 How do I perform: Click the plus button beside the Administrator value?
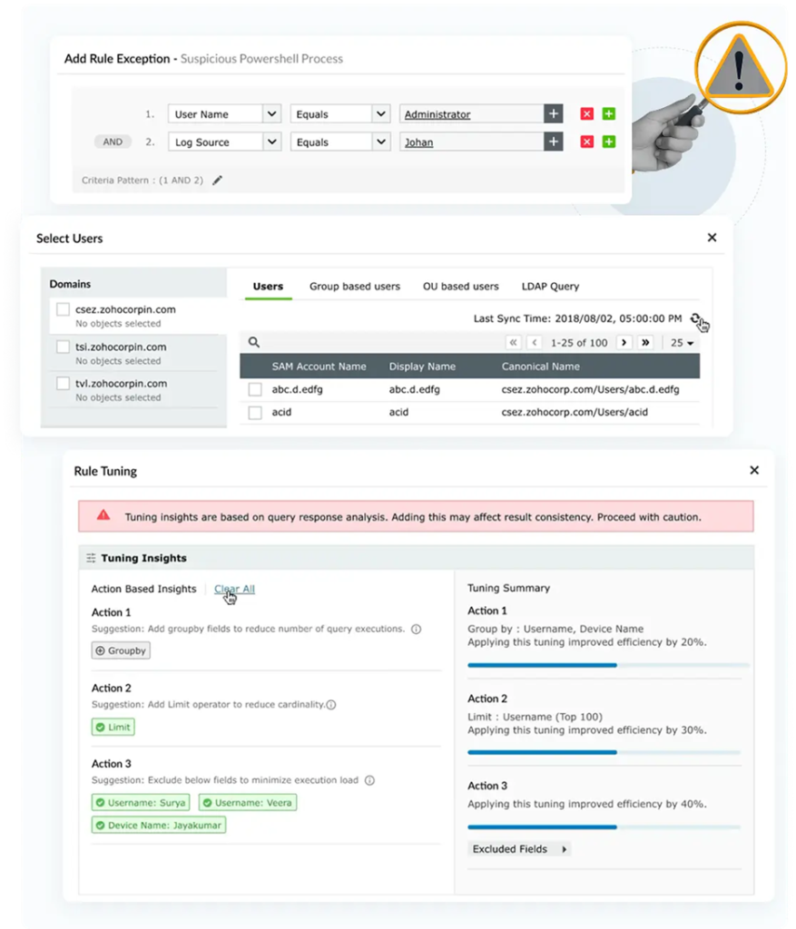[x=553, y=114]
